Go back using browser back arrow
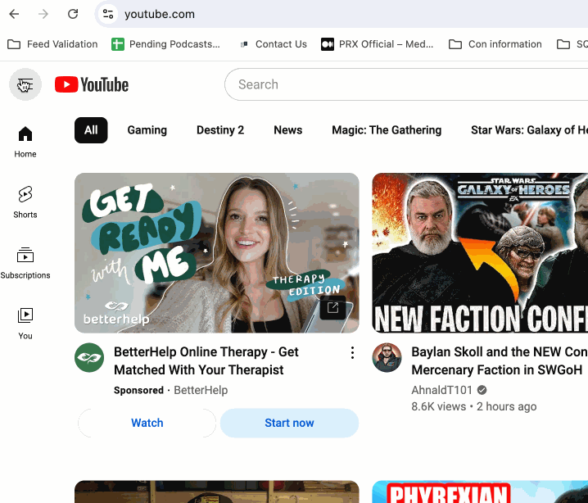 14,14
